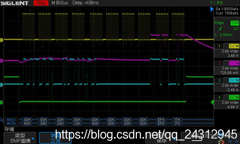Select the 720.00 mV offset of channel 2
This screenshot has width=240, height=144.
tap(229, 73)
